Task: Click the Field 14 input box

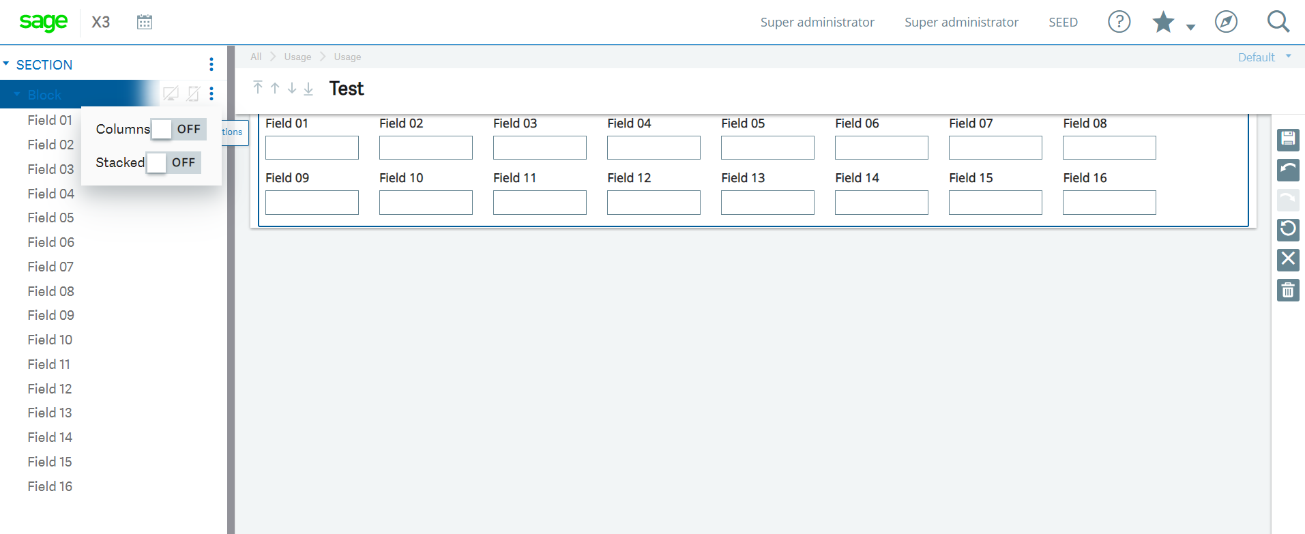Action: pos(881,203)
